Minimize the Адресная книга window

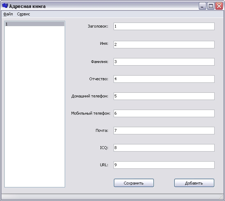pos(202,6)
